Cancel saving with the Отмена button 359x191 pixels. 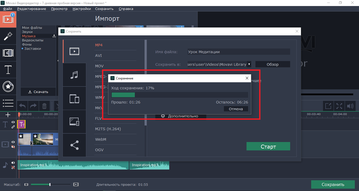point(236,109)
